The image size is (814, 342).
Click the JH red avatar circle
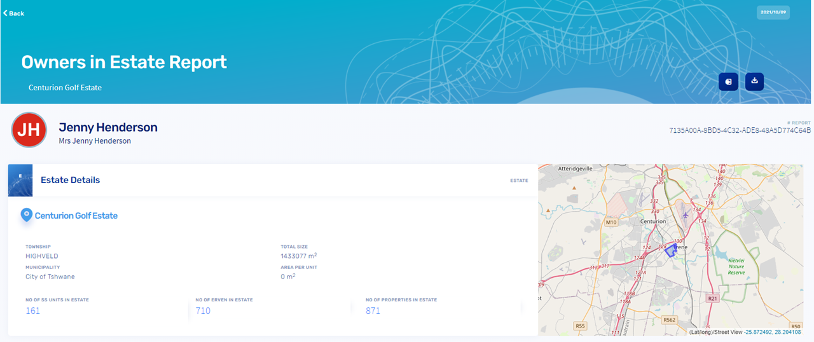point(29,130)
